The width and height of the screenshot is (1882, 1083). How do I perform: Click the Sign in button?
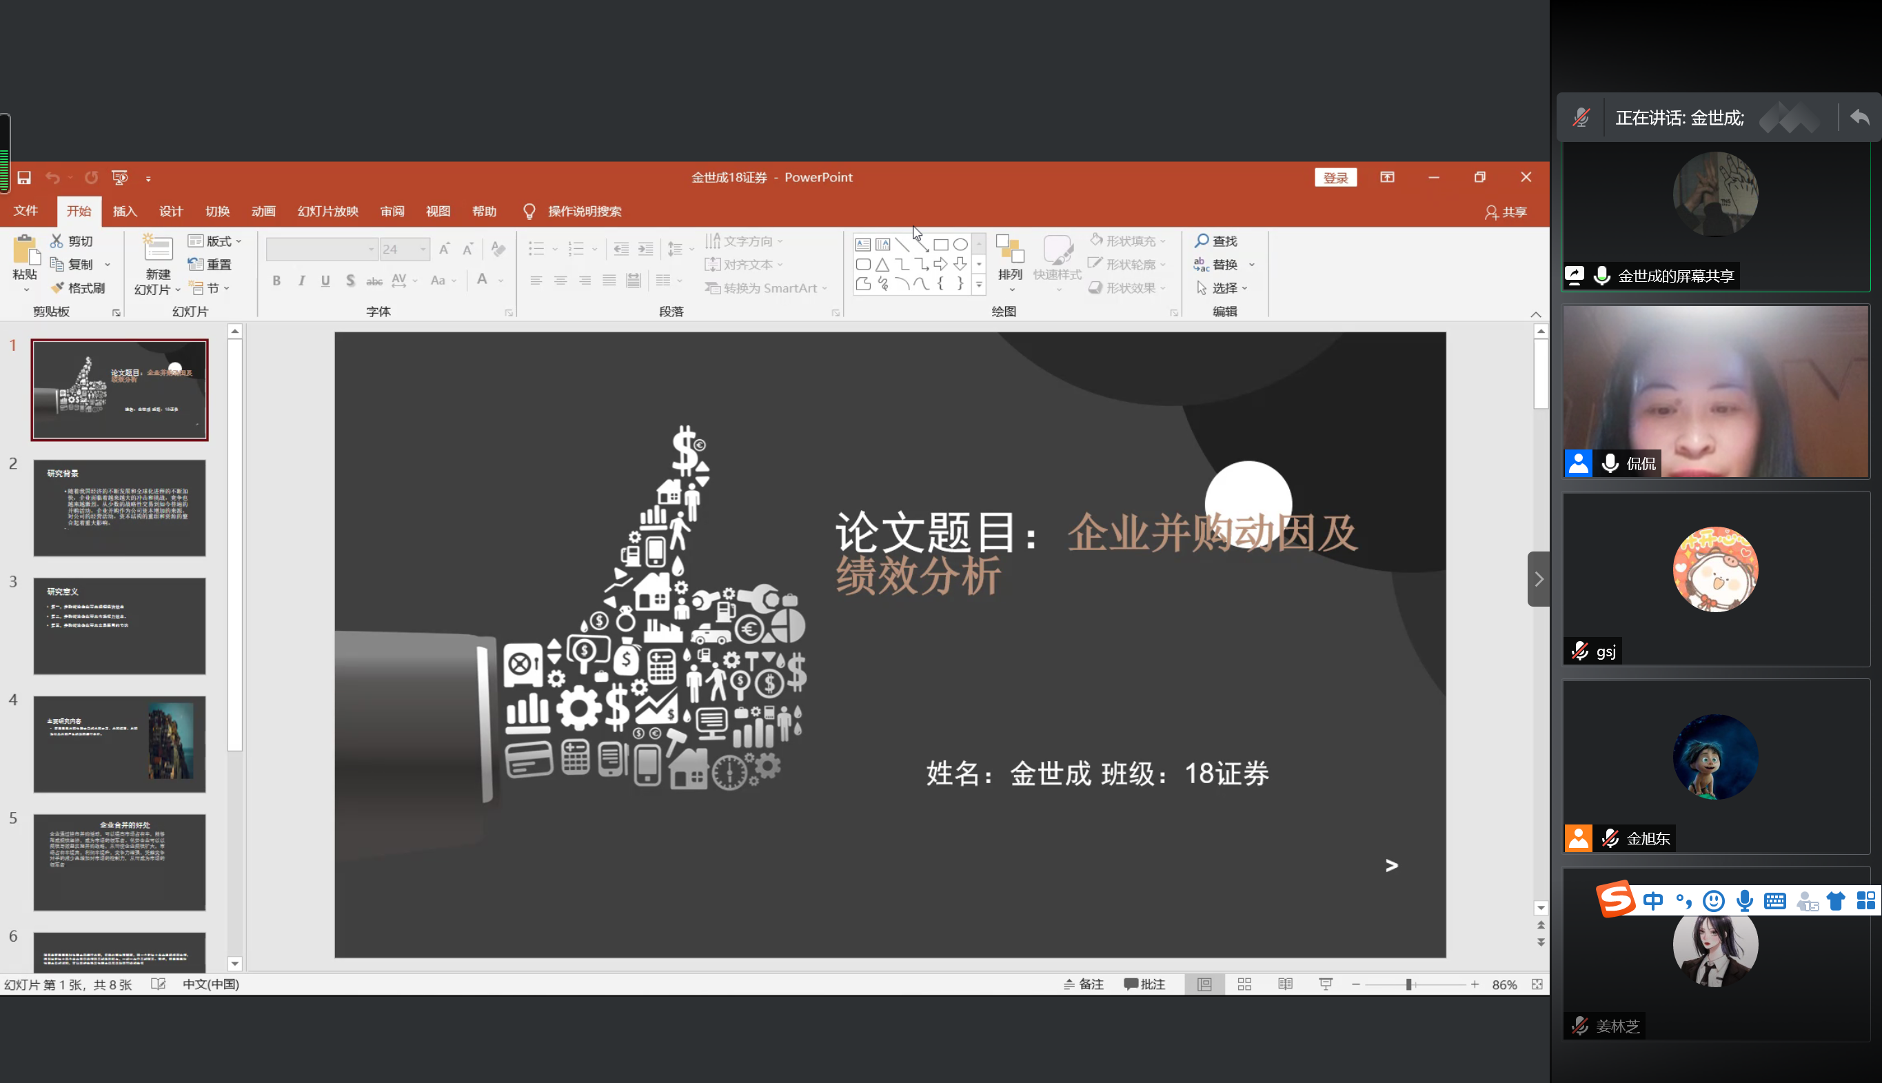(1335, 178)
